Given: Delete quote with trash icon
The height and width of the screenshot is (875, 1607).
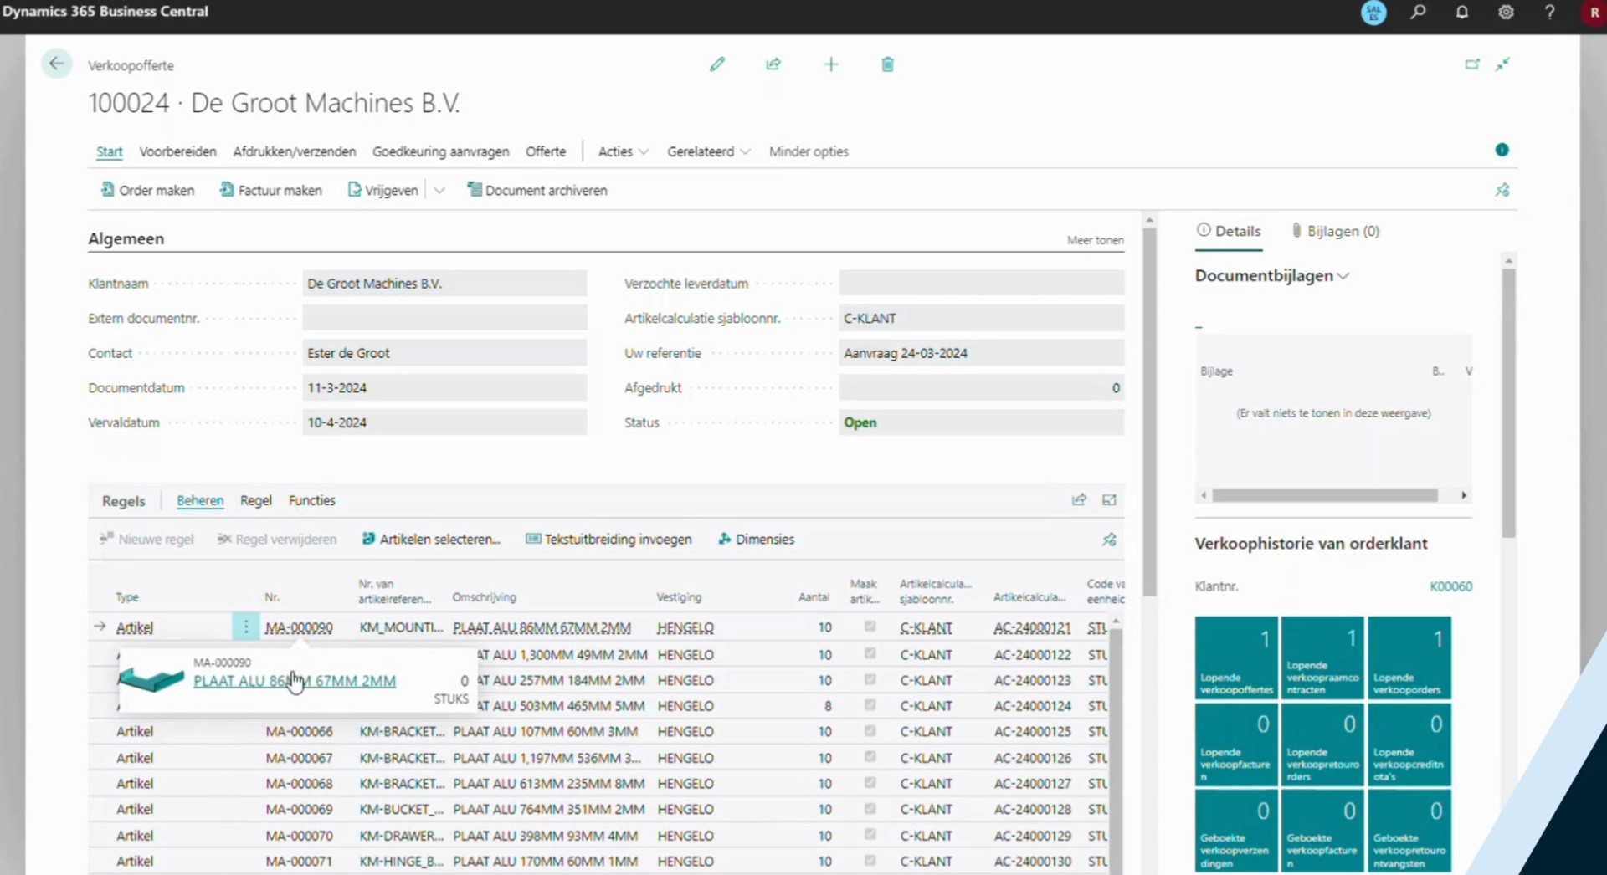Looking at the screenshot, I should click(887, 64).
